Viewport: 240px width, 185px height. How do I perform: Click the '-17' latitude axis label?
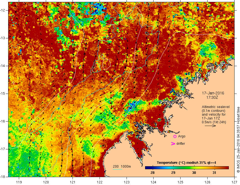3,149
